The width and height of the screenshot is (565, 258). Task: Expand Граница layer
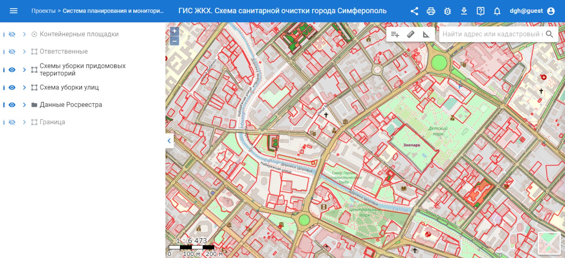click(x=24, y=122)
